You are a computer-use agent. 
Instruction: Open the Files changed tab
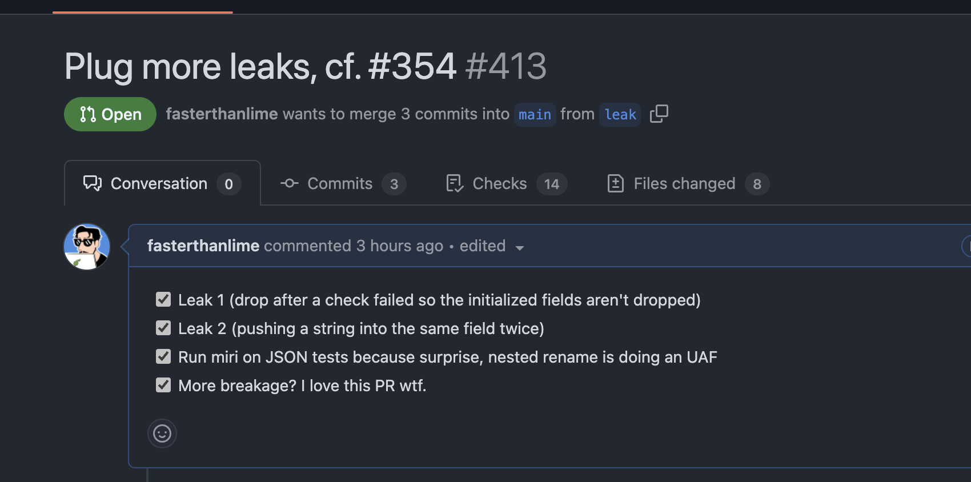(x=684, y=183)
